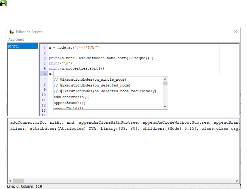Click the output panel left scroll arrow
Screen dimensions: 247x189
pos(10,181)
